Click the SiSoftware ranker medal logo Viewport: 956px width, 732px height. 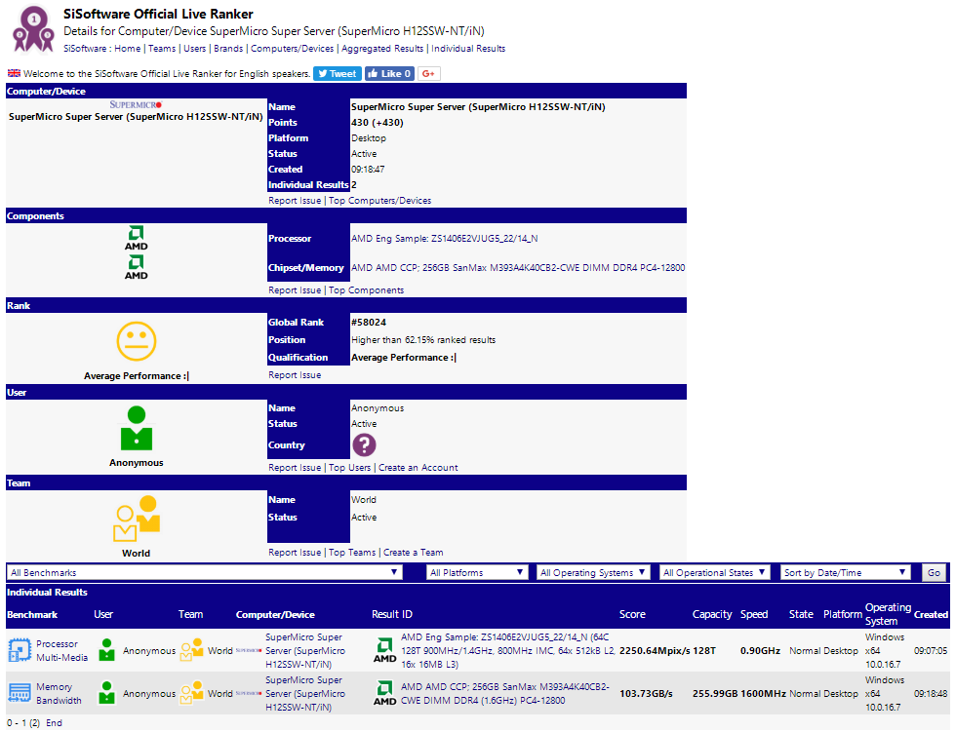pyautogui.click(x=33, y=29)
